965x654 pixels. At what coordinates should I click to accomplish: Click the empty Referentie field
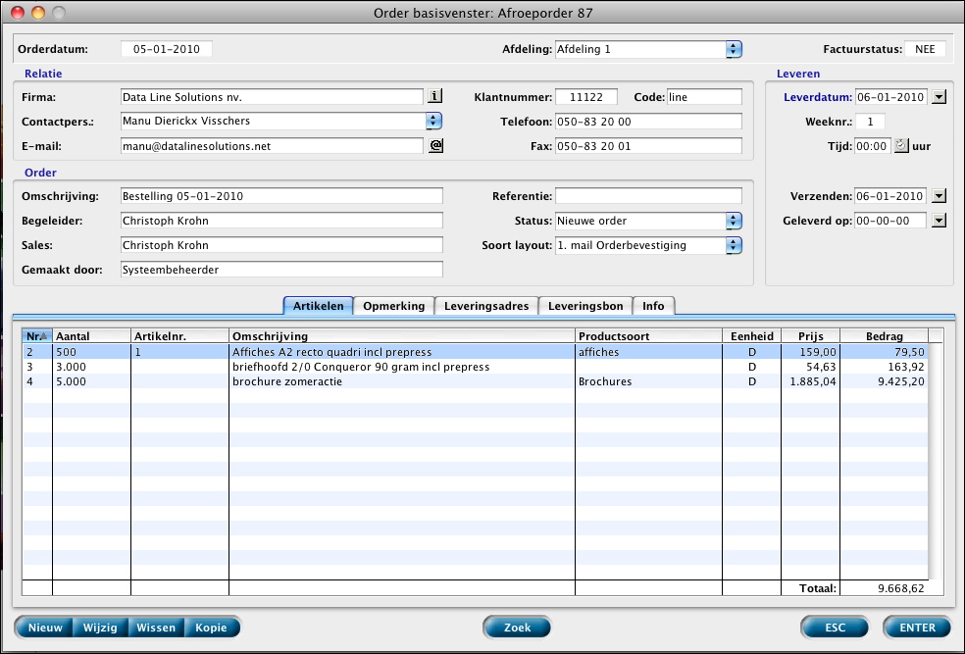(648, 196)
